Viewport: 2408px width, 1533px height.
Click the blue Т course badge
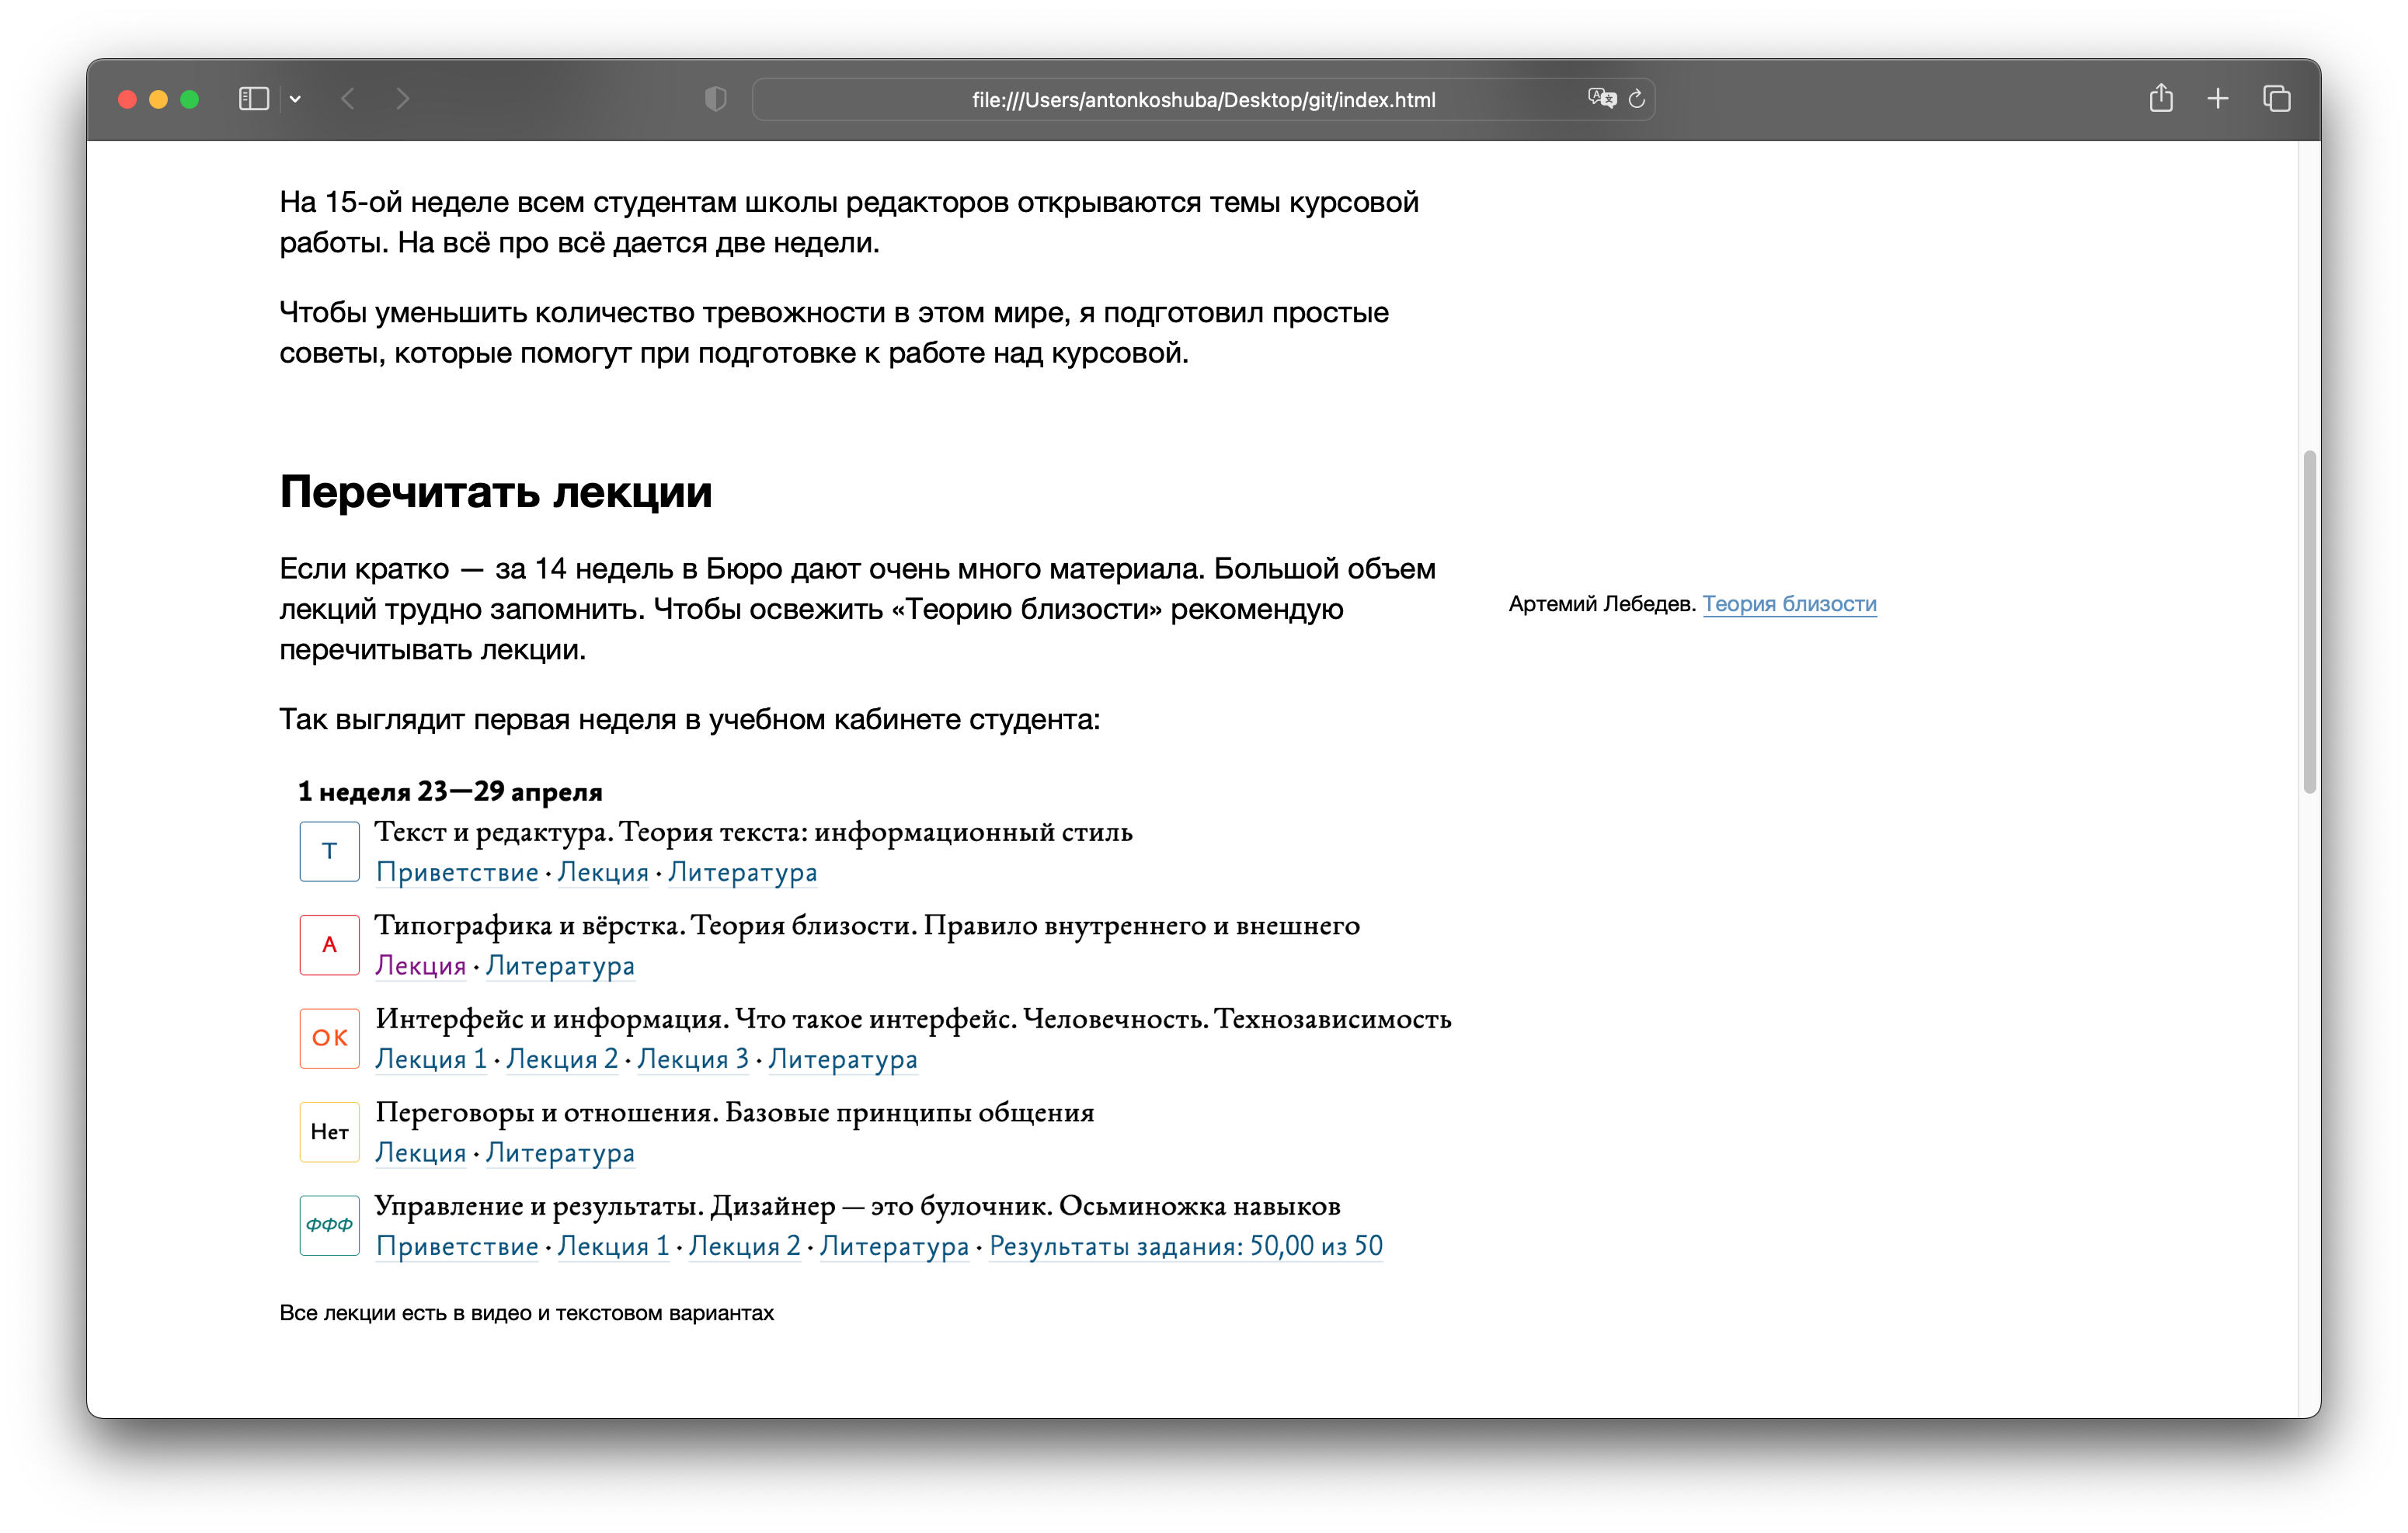329,851
